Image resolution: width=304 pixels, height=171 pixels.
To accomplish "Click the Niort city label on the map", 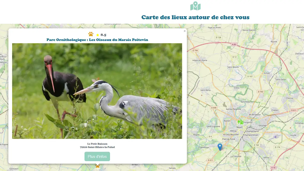I will pyautogui.click(x=240, y=127).
